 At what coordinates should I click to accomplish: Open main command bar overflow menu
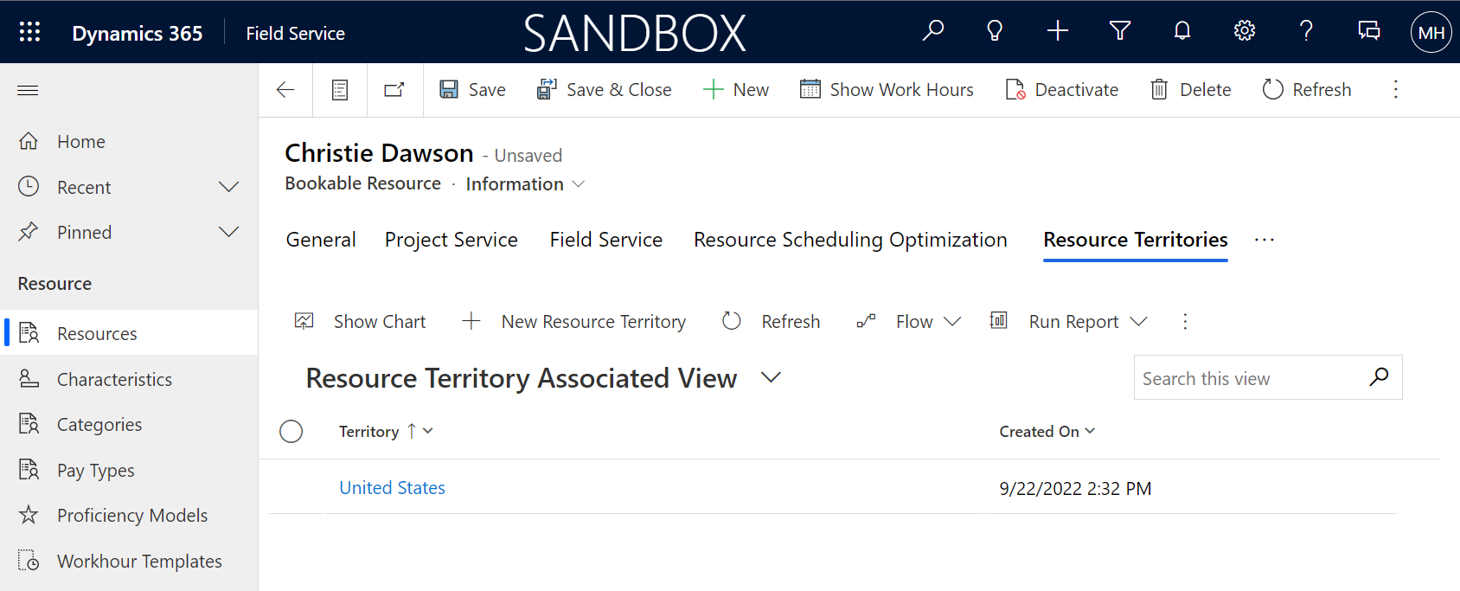[1395, 89]
